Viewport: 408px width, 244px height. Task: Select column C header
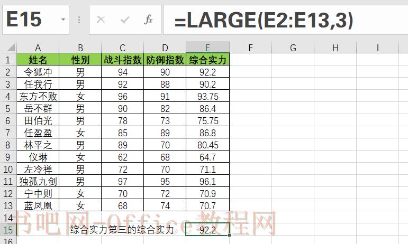coord(123,48)
